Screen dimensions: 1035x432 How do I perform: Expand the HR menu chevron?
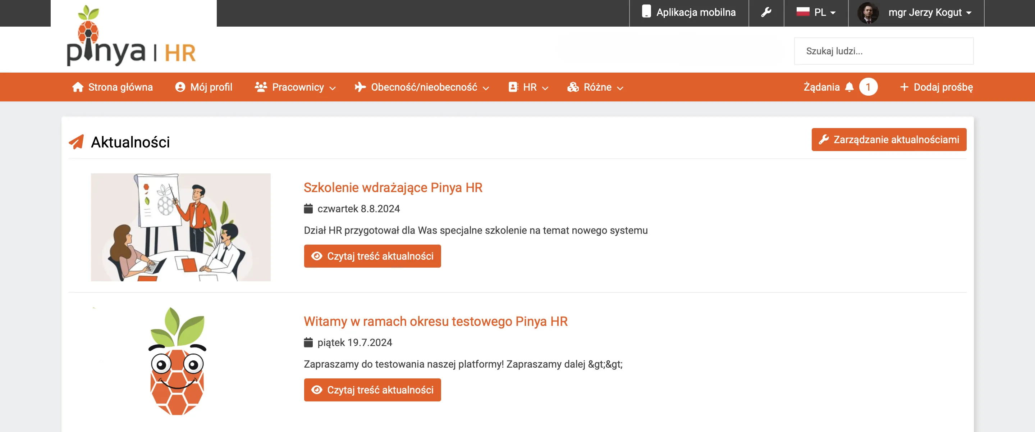(x=545, y=88)
